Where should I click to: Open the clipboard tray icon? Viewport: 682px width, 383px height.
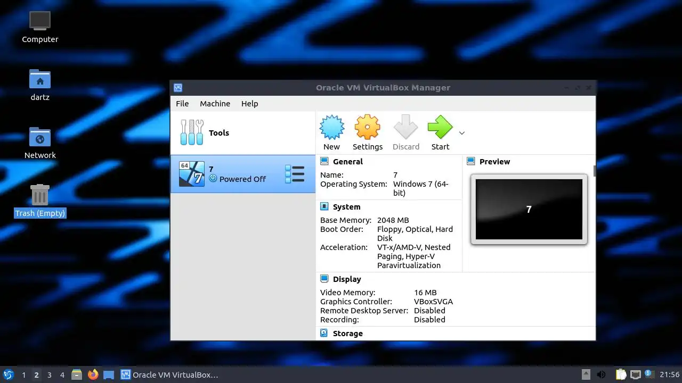click(621, 374)
